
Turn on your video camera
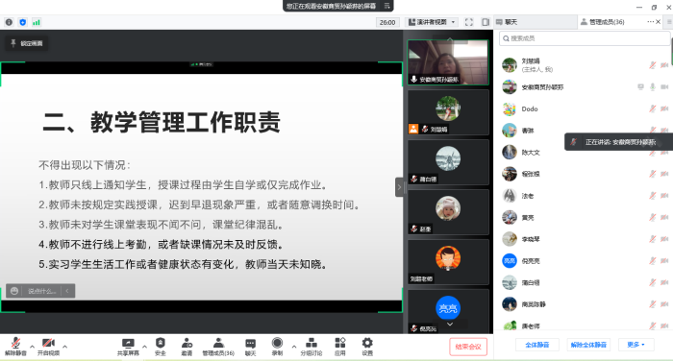[x=48, y=347]
